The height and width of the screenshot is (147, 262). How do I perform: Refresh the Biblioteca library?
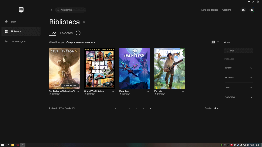click(84, 22)
